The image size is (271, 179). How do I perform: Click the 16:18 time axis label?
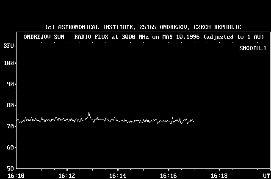point(219,175)
